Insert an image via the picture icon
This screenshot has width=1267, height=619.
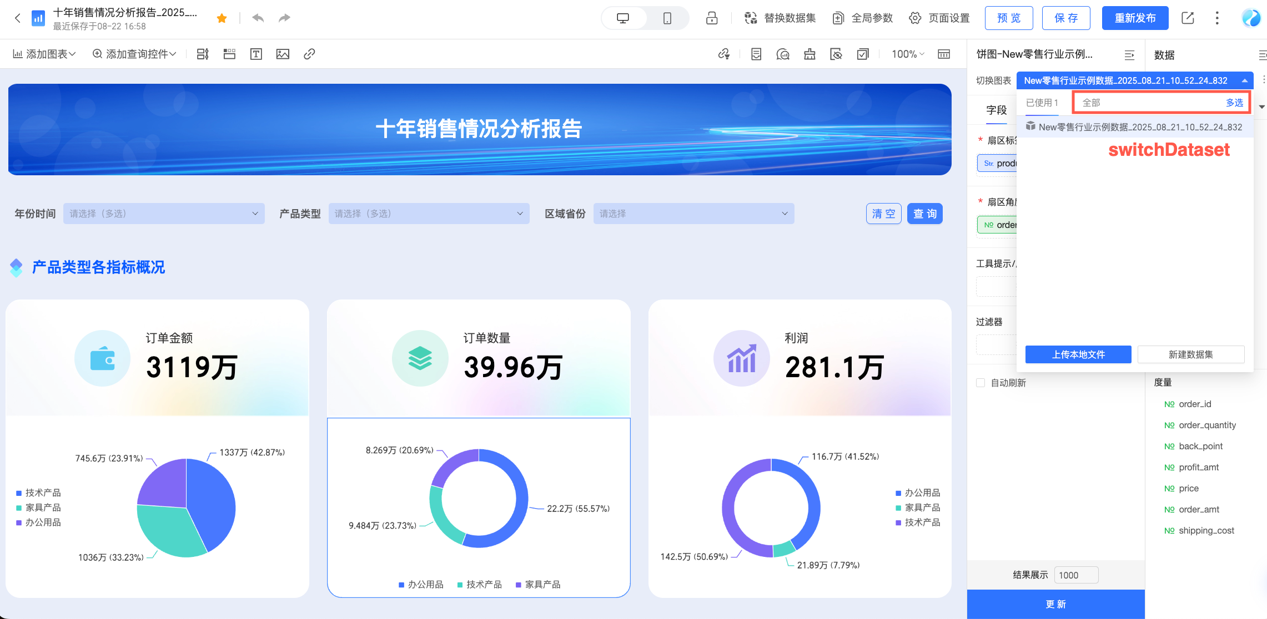[283, 54]
